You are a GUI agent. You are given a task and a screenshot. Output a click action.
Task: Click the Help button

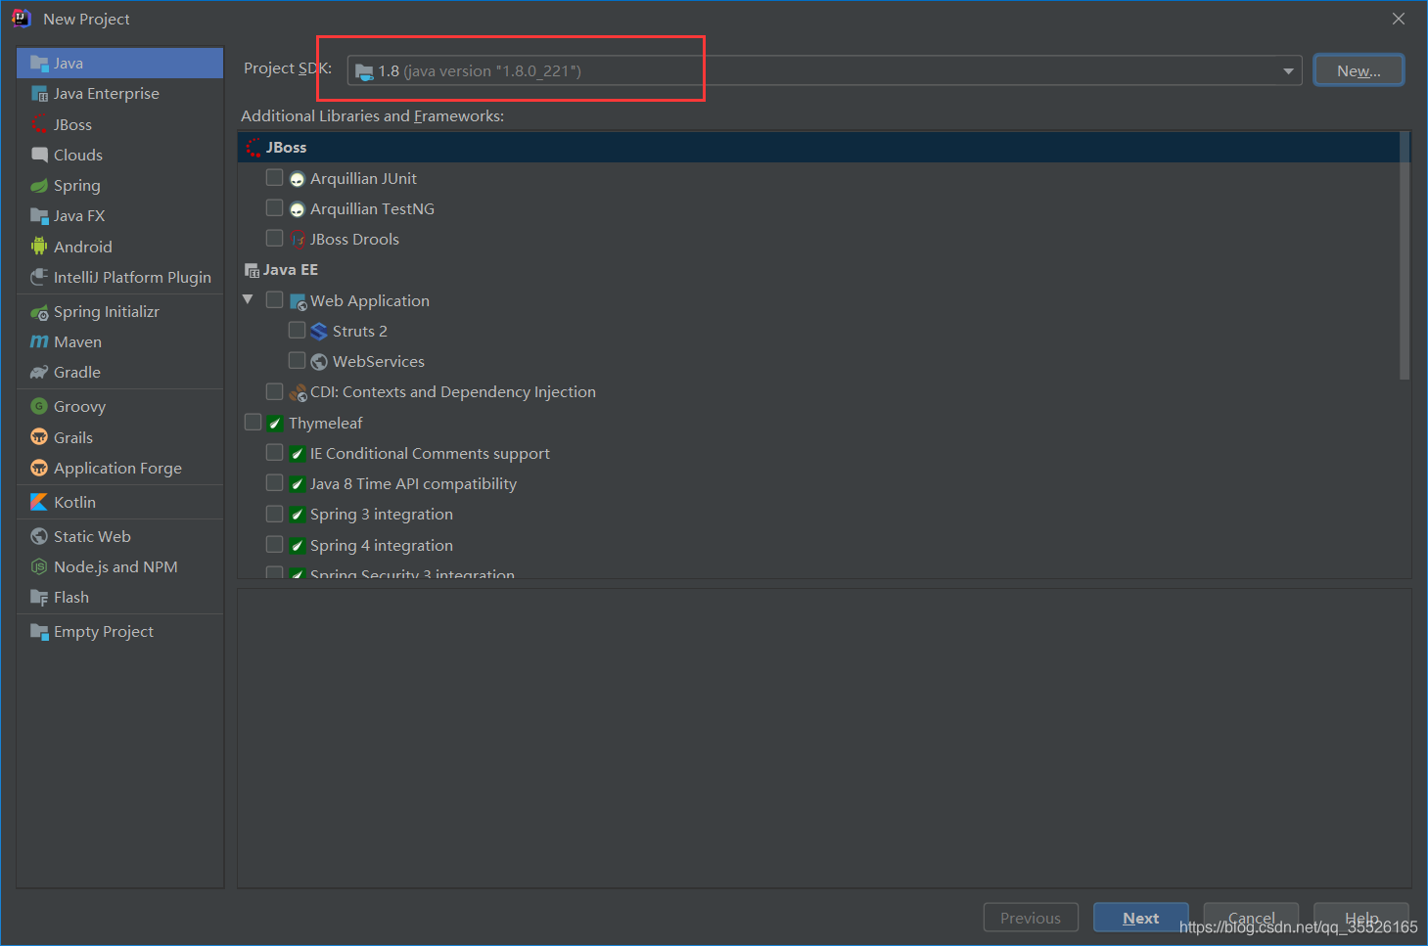(1361, 918)
